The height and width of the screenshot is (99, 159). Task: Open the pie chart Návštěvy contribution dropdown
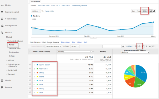pyautogui.click(x=135, y=52)
